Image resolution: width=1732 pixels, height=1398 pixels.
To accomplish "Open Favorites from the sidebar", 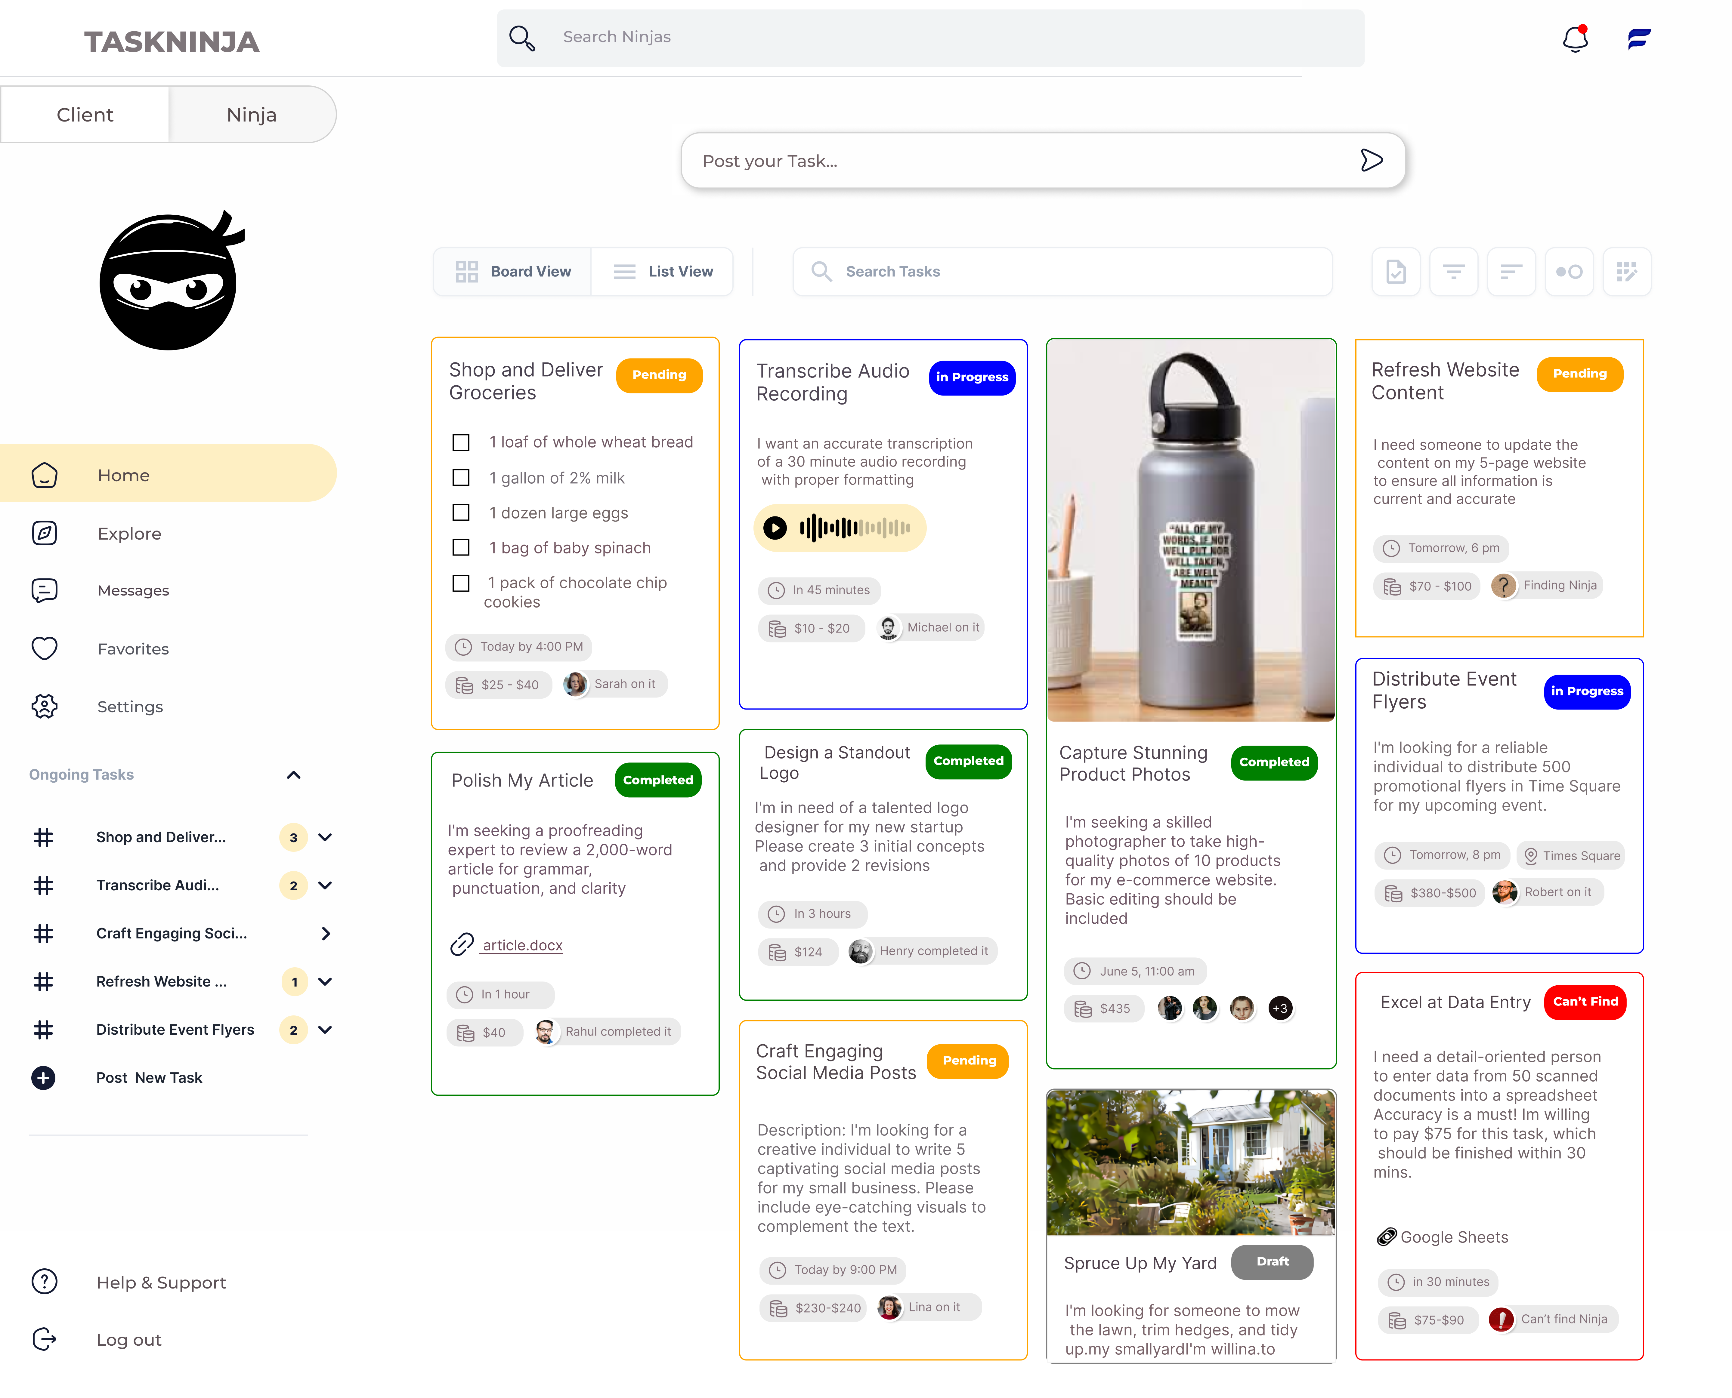I will (x=133, y=649).
